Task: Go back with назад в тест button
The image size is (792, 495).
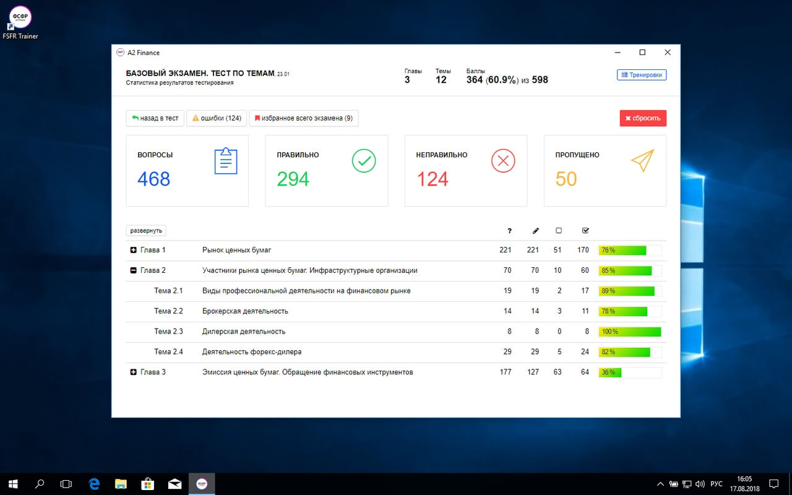Action: (155, 118)
